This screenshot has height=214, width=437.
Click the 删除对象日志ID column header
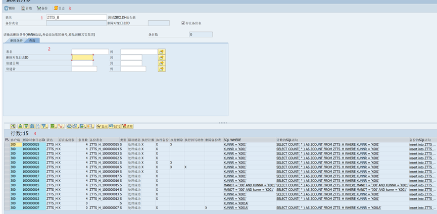[34, 140]
